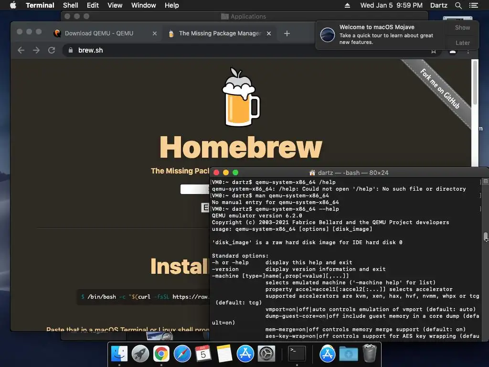The image size is (489, 367).
Task: Open the browser three-dot menu
Action: point(468,52)
